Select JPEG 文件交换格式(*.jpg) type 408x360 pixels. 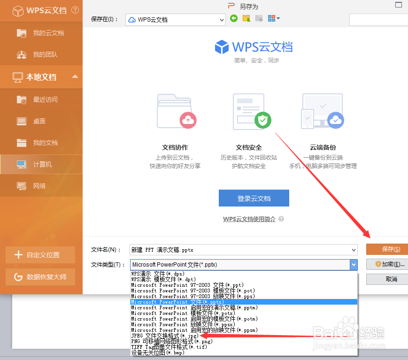[x=244, y=336]
